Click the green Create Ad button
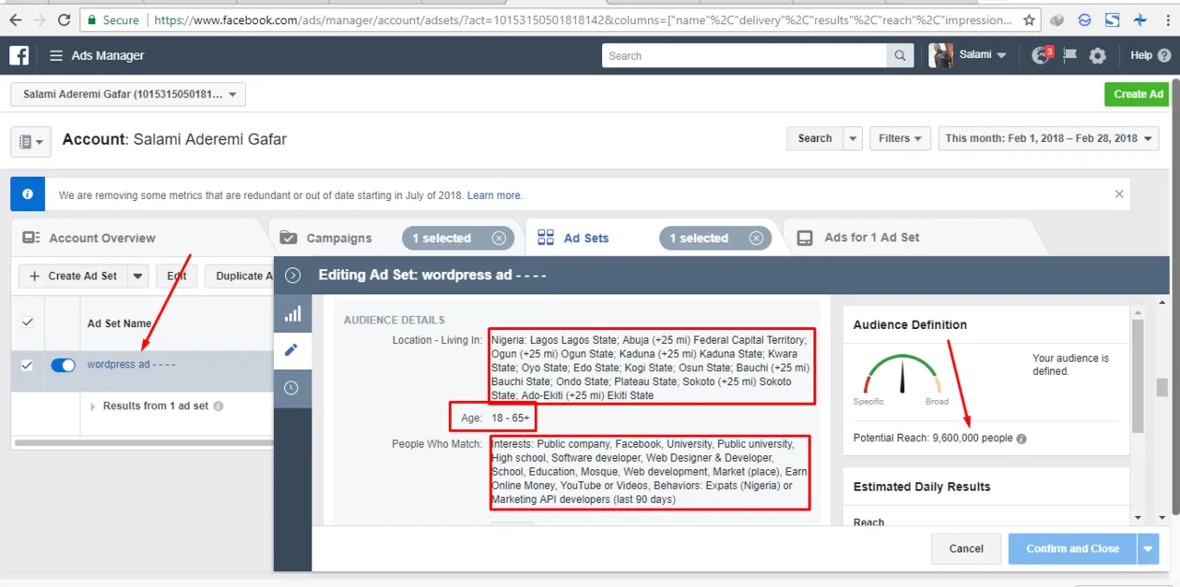 coord(1138,94)
